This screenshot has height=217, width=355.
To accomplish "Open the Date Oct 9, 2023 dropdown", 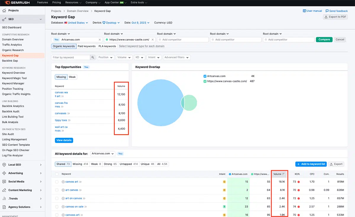I will click(141, 23).
